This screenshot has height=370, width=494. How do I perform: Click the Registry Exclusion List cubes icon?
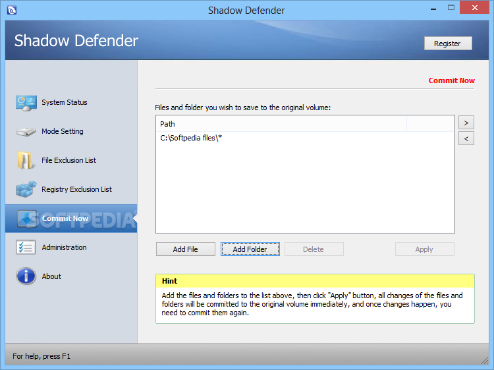26,189
